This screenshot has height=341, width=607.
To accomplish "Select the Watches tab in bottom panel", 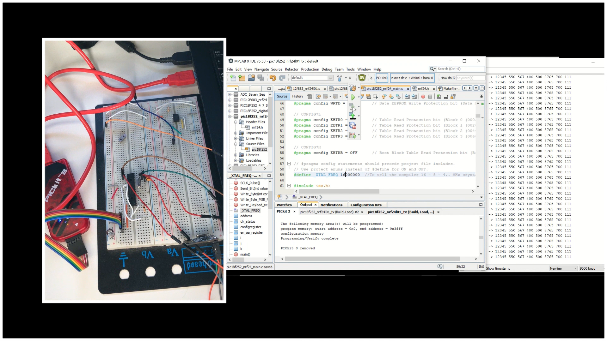I will (x=284, y=205).
